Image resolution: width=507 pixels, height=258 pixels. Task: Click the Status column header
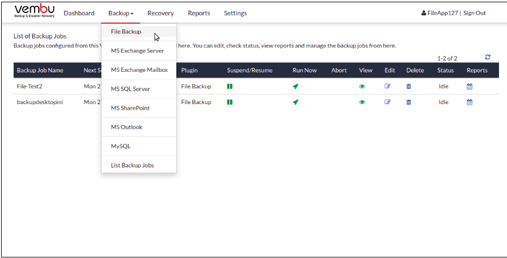click(446, 70)
